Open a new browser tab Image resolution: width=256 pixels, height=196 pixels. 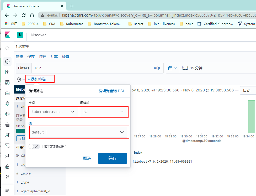pyautogui.click(x=72, y=6)
